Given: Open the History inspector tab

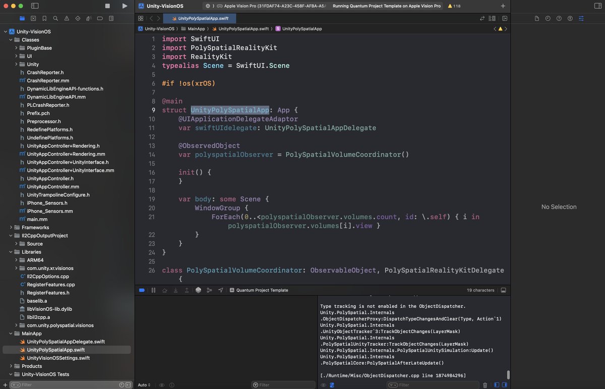Looking at the screenshot, I should [548, 18].
